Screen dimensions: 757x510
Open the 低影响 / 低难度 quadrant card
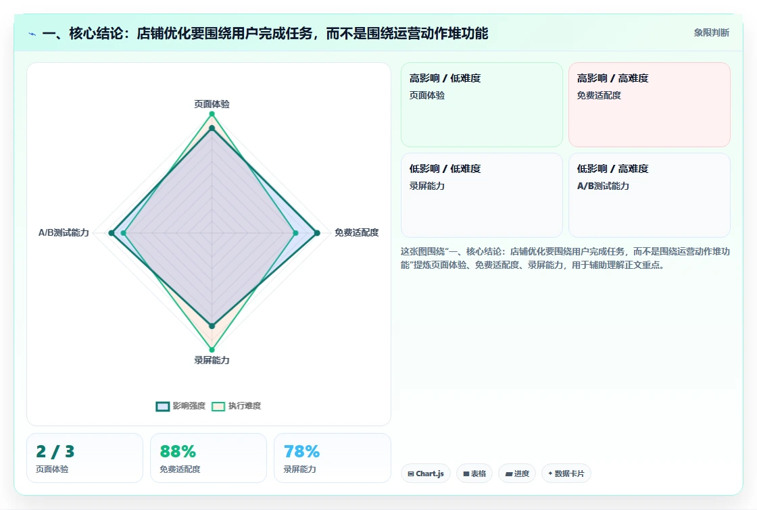coord(482,195)
